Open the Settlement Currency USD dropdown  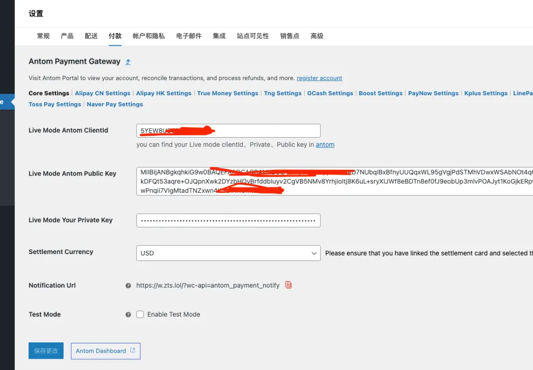pos(228,253)
